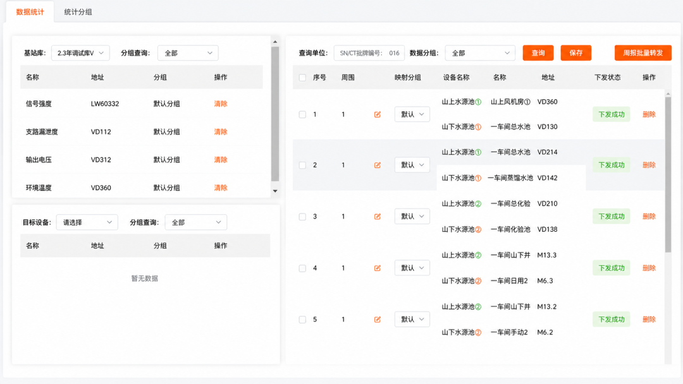Image resolution: width=683 pixels, height=384 pixels.
Task: Click the VD210 address cell
Action: click(x=547, y=203)
